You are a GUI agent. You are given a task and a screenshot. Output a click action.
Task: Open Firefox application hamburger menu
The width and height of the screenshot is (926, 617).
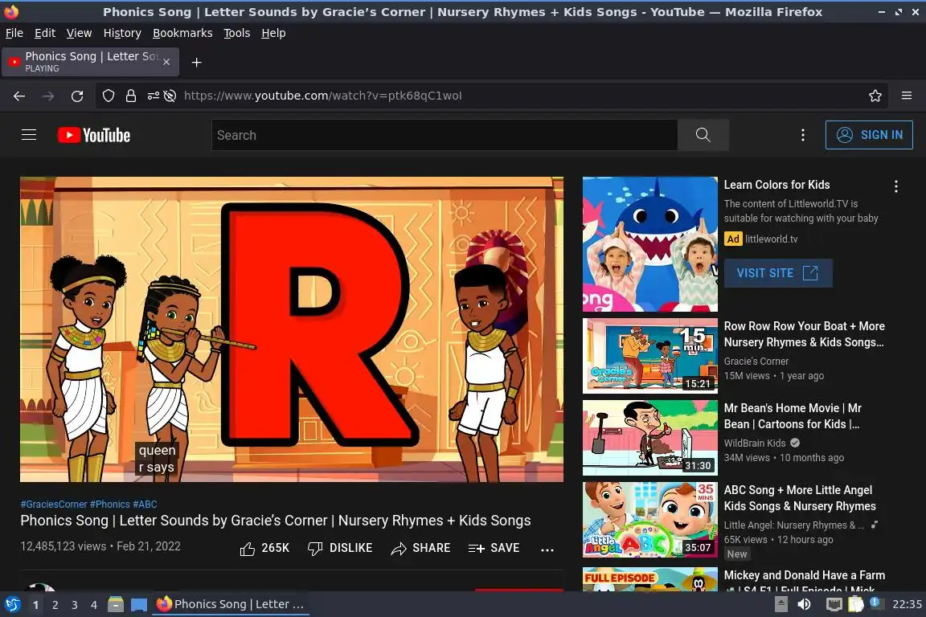pyautogui.click(x=907, y=96)
